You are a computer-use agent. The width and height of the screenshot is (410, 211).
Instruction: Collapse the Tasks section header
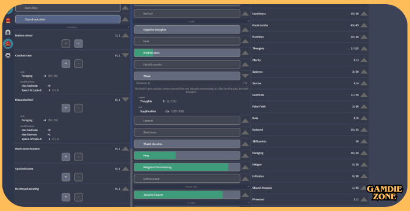click(x=191, y=22)
